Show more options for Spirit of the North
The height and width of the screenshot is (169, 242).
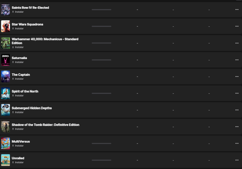click(x=237, y=93)
